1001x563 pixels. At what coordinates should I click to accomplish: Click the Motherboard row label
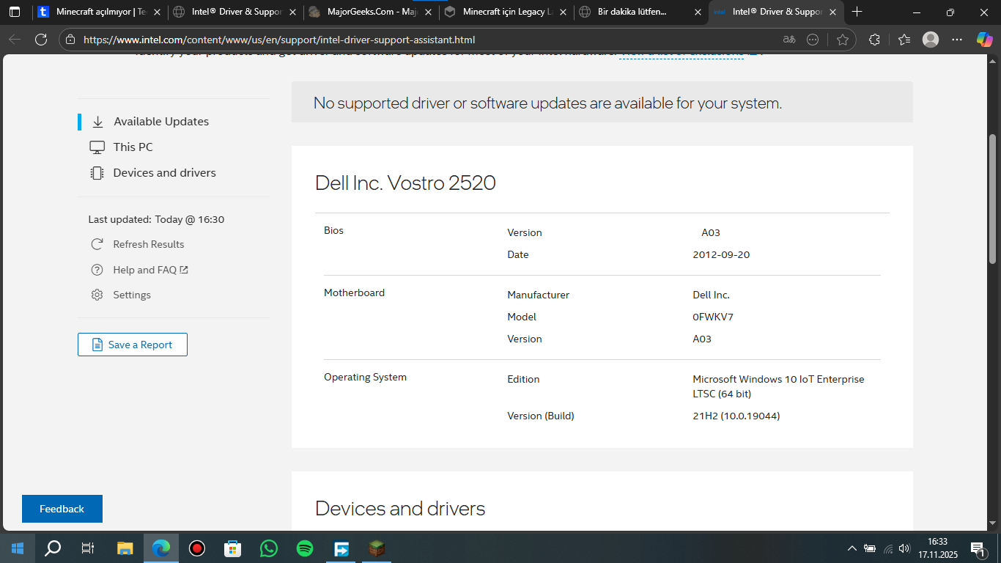point(354,292)
